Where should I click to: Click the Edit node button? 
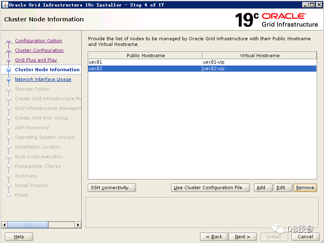283,187
